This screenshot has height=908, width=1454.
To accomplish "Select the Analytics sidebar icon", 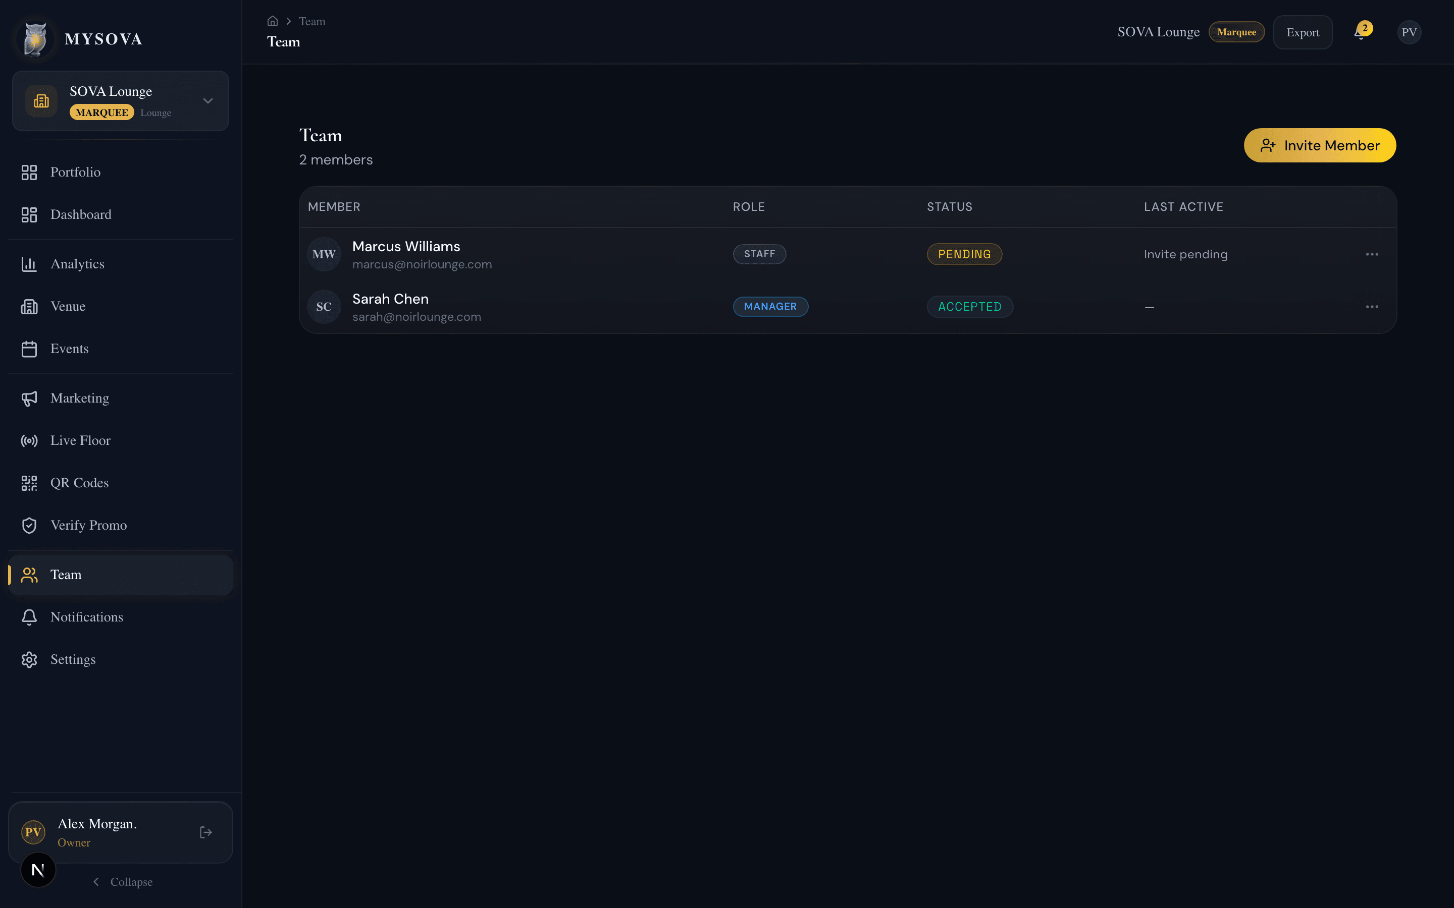I will [x=29, y=264].
